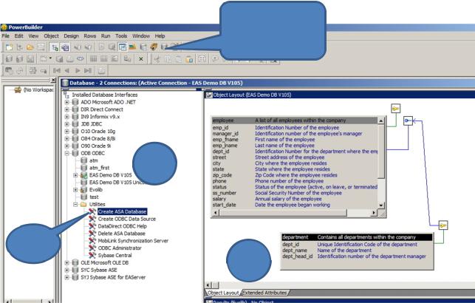Expand the SYJ Sybase ASE for EAServer node
The image size is (475, 303).
tap(67, 277)
